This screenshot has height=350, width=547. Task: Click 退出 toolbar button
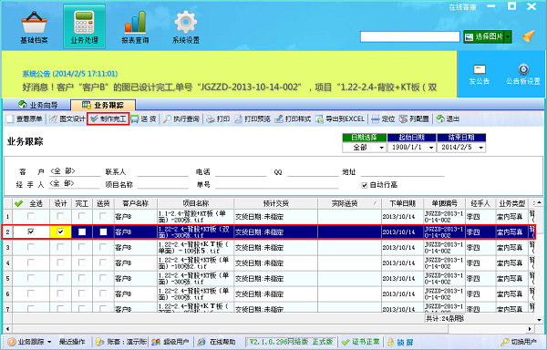click(448, 118)
